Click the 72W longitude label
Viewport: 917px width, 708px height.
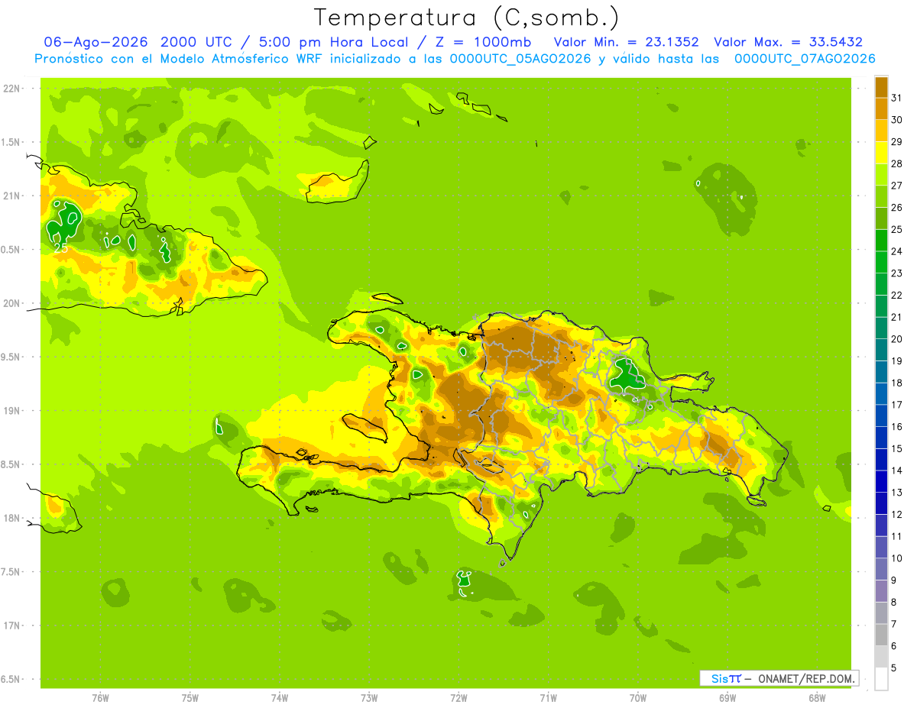click(458, 698)
